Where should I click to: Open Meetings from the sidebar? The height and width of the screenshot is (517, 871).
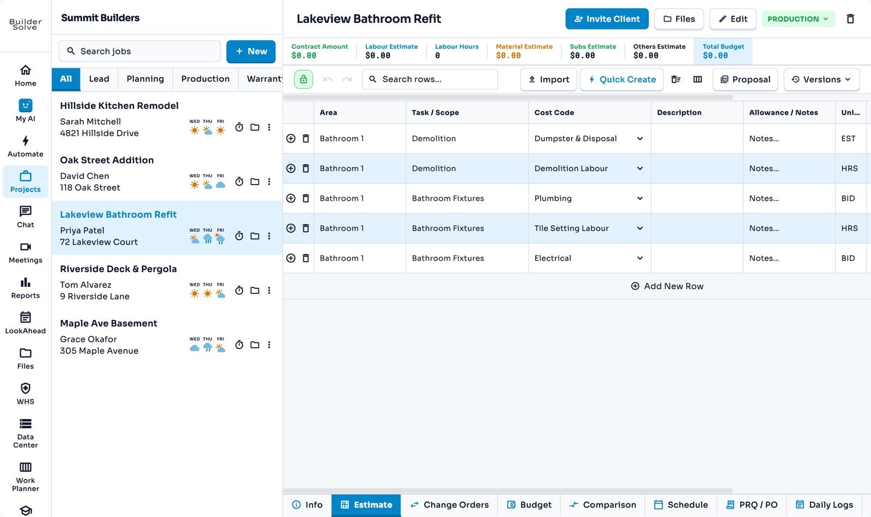point(26,252)
